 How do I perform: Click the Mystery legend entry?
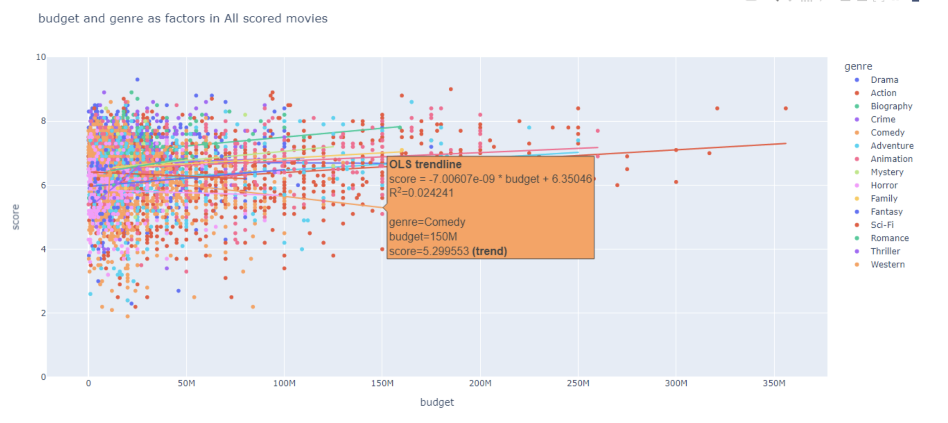[887, 172]
